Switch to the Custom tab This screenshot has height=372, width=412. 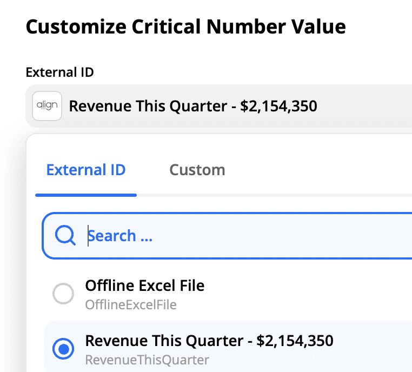[x=197, y=170]
